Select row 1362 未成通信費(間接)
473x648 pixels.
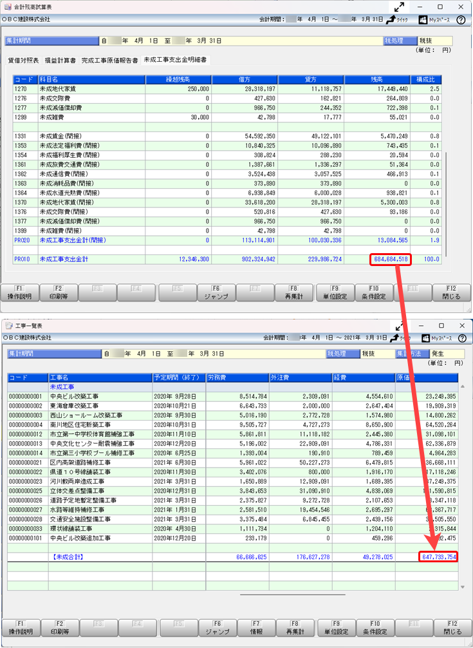pos(227,174)
